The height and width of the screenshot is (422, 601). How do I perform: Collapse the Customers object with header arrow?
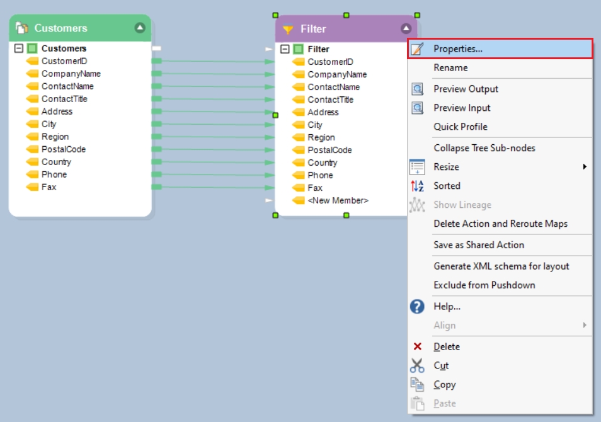tap(140, 28)
